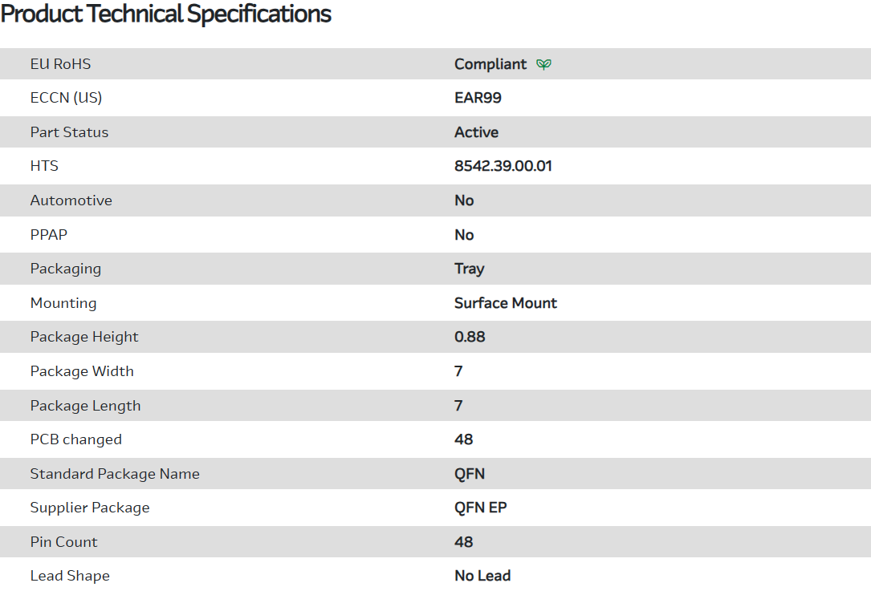Click the Packaging value Tray
Viewport: 871px width, 591px height.
tap(469, 269)
